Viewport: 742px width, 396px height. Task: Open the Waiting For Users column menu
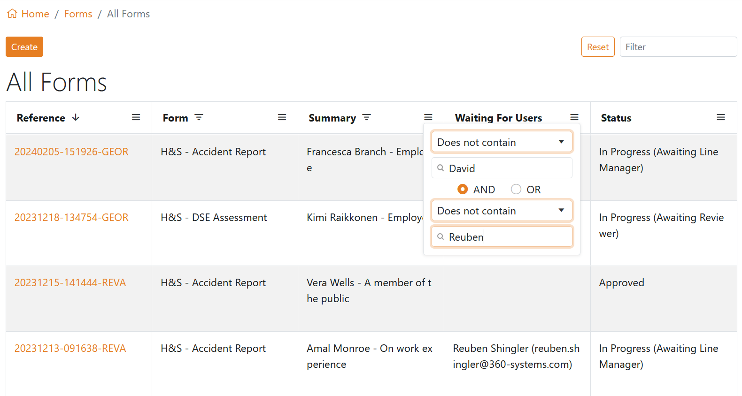[574, 117]
